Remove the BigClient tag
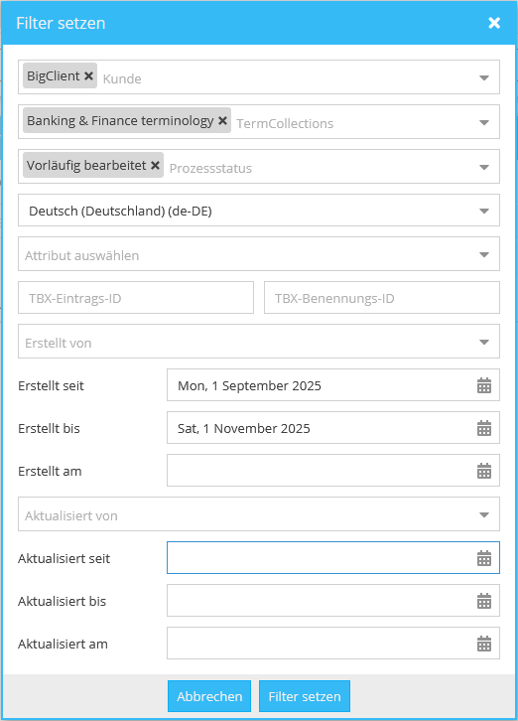Image resolution: width=518 pixels, height=721 pixels. pos(88,75)
